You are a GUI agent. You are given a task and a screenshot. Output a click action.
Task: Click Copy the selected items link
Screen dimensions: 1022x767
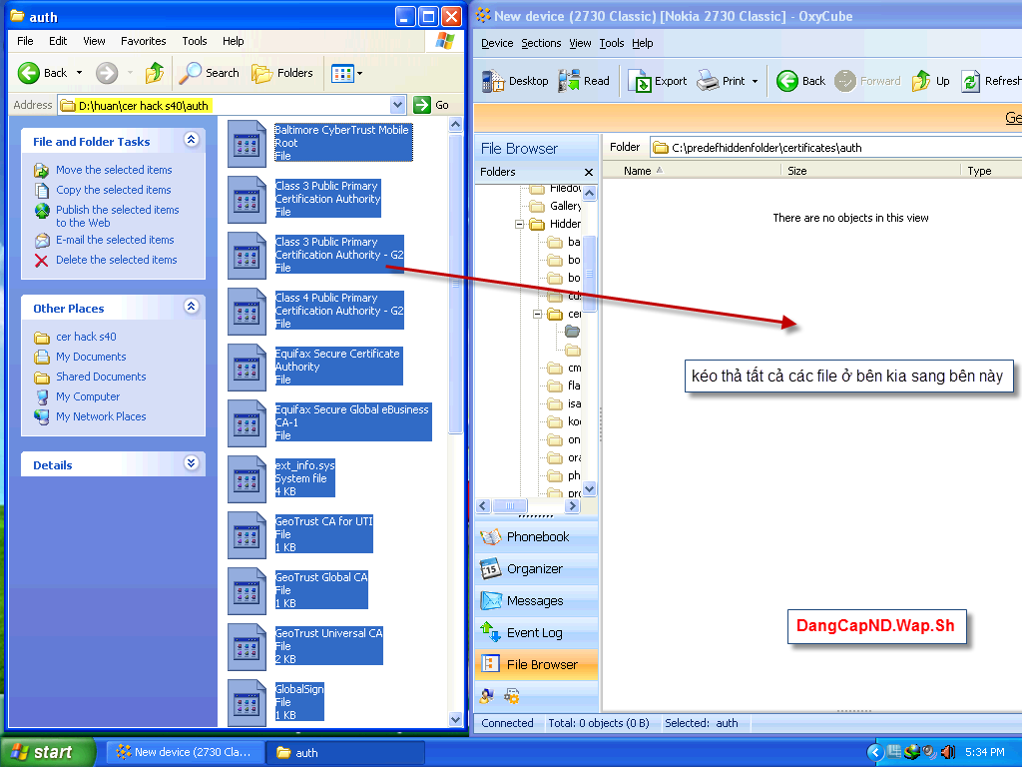pos(114,190)
